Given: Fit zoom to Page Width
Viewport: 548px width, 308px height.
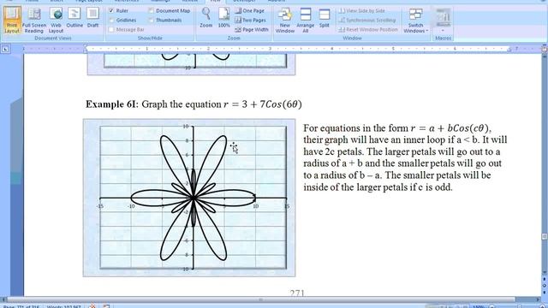Looking at the screenshot, I should [x=251, y=30].
